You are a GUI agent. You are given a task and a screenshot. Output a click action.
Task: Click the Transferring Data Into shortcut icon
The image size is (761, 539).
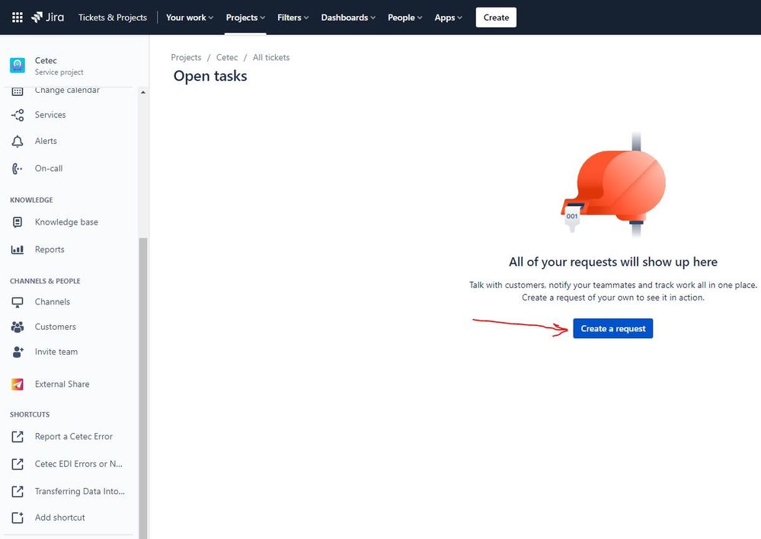[x=18, y=492]
